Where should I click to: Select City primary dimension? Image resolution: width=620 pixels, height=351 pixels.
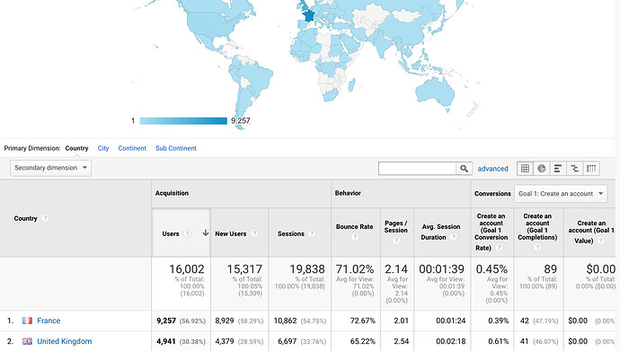click(x=103, y=148)
